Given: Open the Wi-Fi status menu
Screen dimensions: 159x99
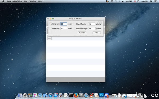Looking at the screenshot, I should [112, 1].
